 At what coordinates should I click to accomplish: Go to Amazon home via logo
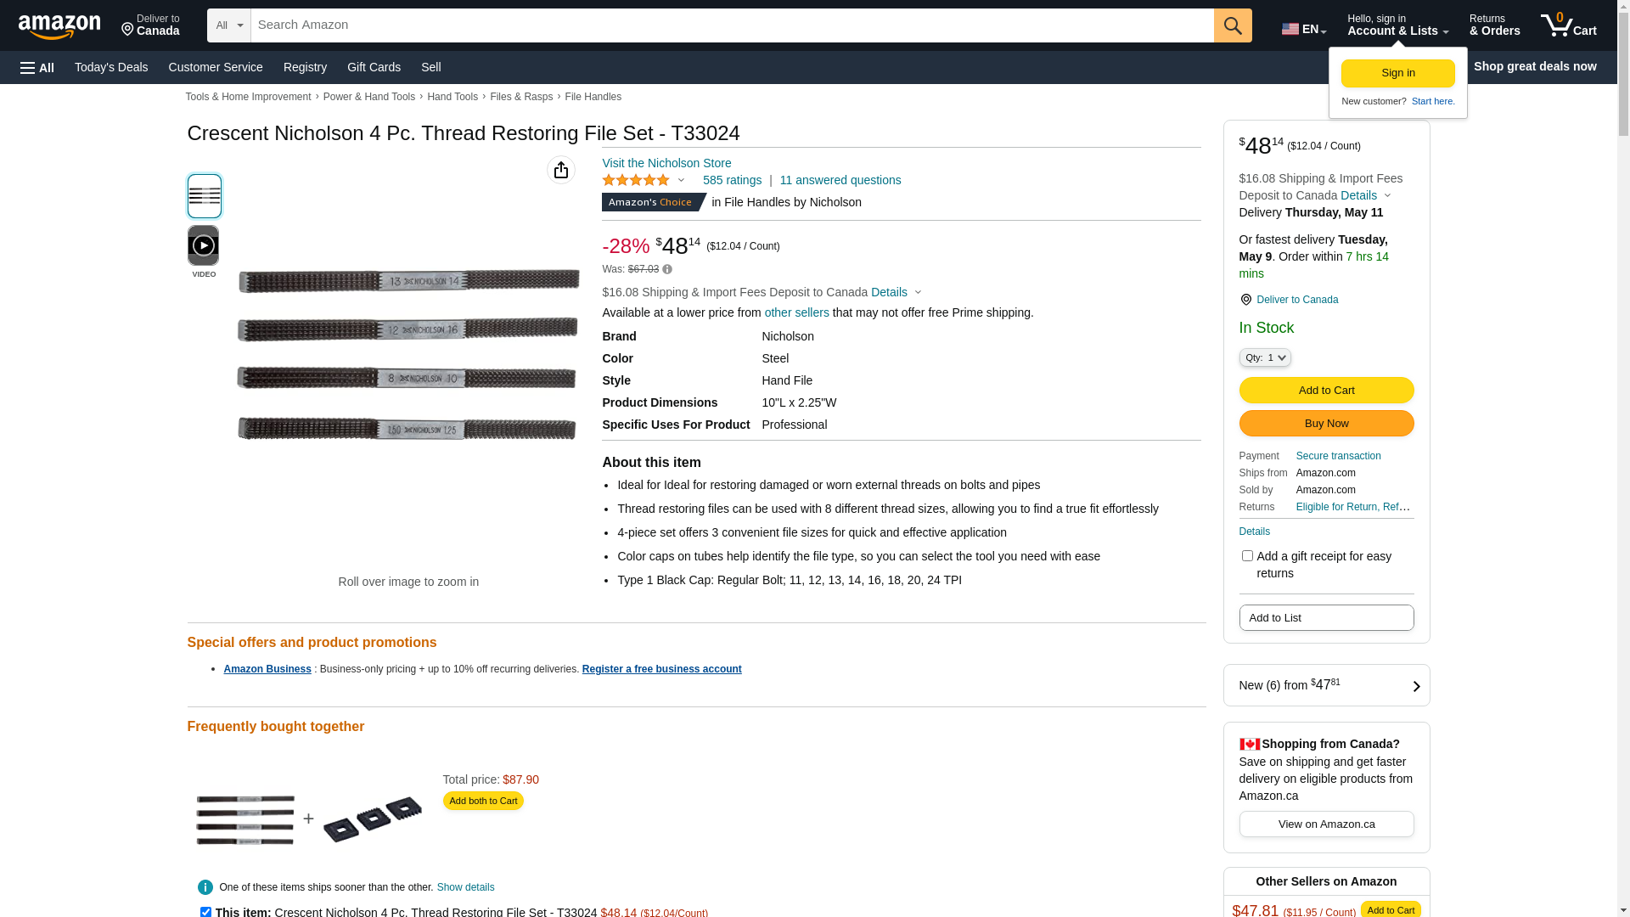click(59, 26)
